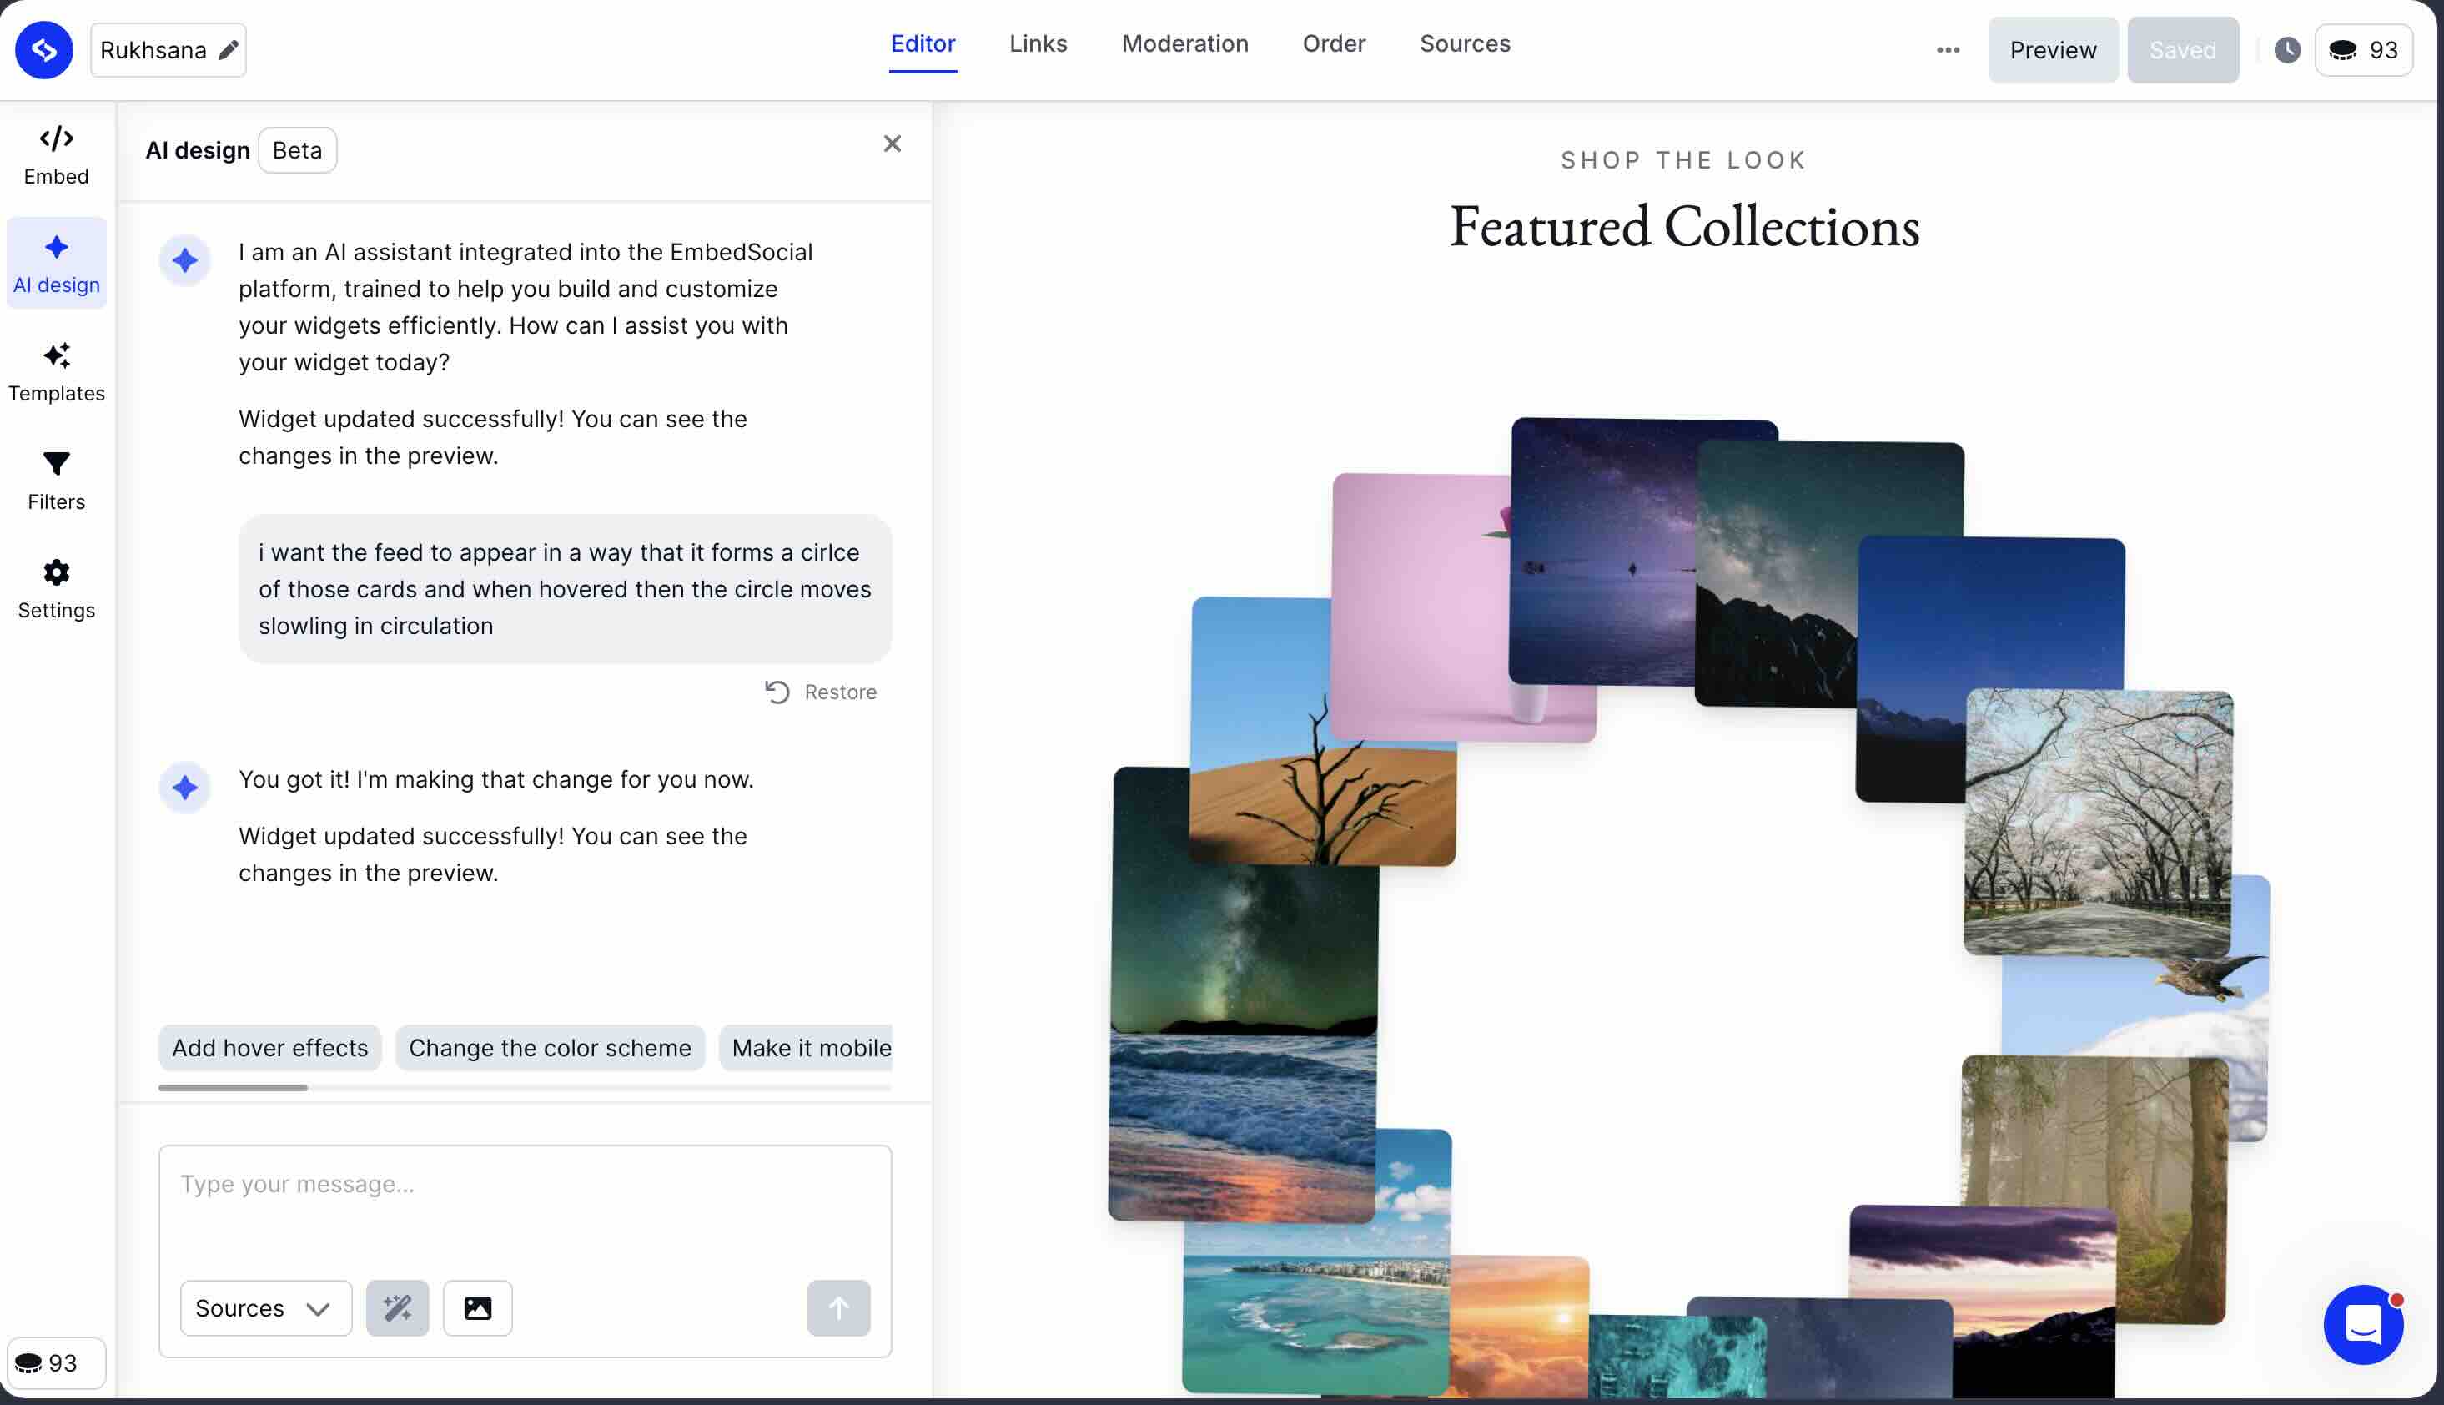Click the user message about circle feed
This screenshot has width=2444, height=1405.
[566, 589]
